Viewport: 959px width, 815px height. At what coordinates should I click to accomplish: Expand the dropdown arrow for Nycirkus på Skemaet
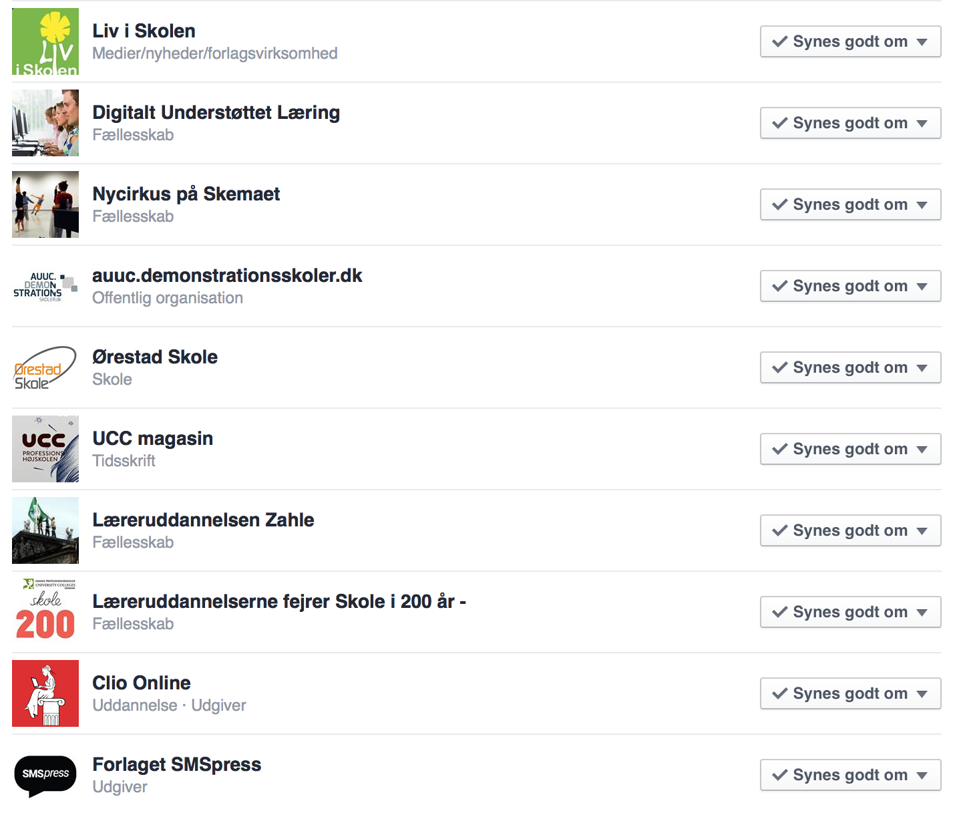(922, 205)
